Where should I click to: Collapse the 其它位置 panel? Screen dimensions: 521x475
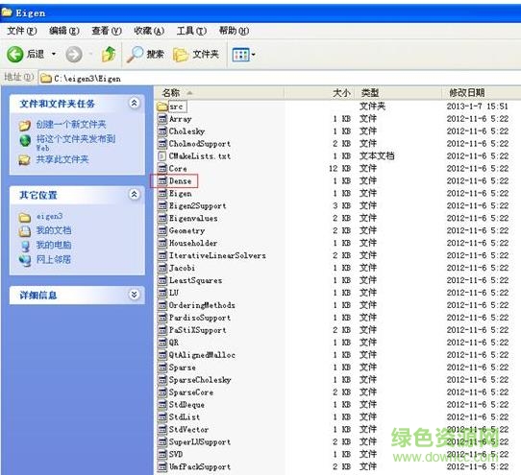[x=134, y=194]
